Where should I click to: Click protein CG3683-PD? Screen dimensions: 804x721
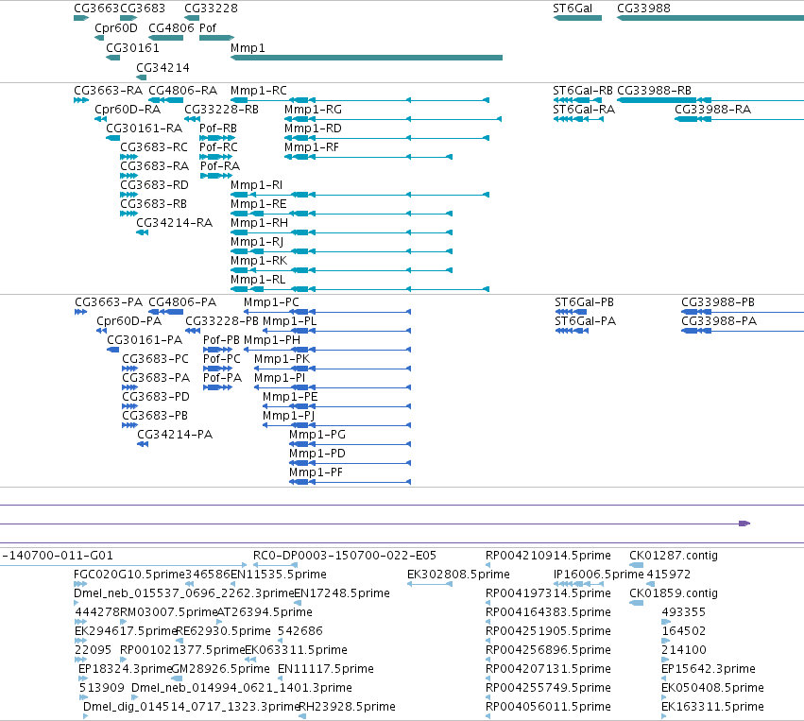coord(129,406)
